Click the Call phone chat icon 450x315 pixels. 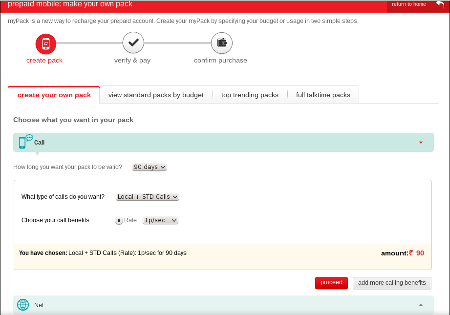tap(25, 142)
